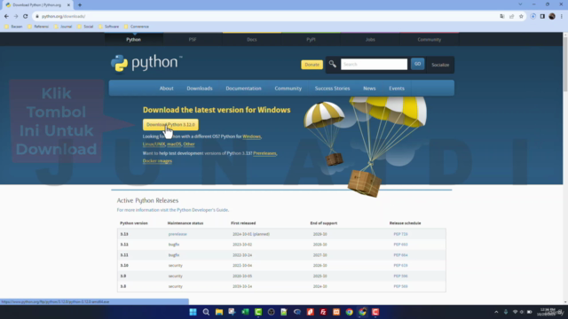Open the News menu
This screenshot has width=568, height=319.
pos(369,89)
